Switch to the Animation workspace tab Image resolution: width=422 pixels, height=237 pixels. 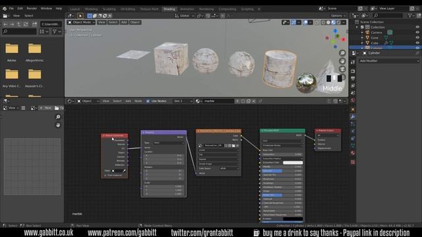coord(187,9)
